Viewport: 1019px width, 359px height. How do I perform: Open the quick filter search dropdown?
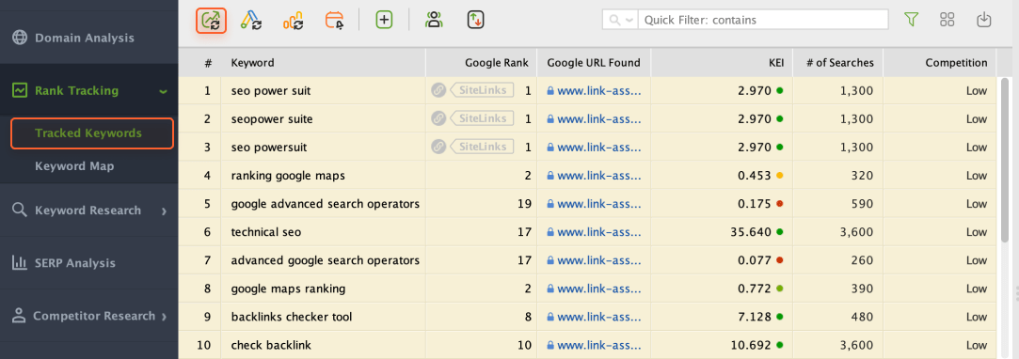pyautogui.click(x=621, y=20)
